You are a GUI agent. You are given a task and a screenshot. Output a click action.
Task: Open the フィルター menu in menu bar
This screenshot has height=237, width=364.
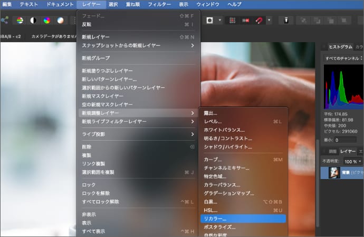coord(159,4)
